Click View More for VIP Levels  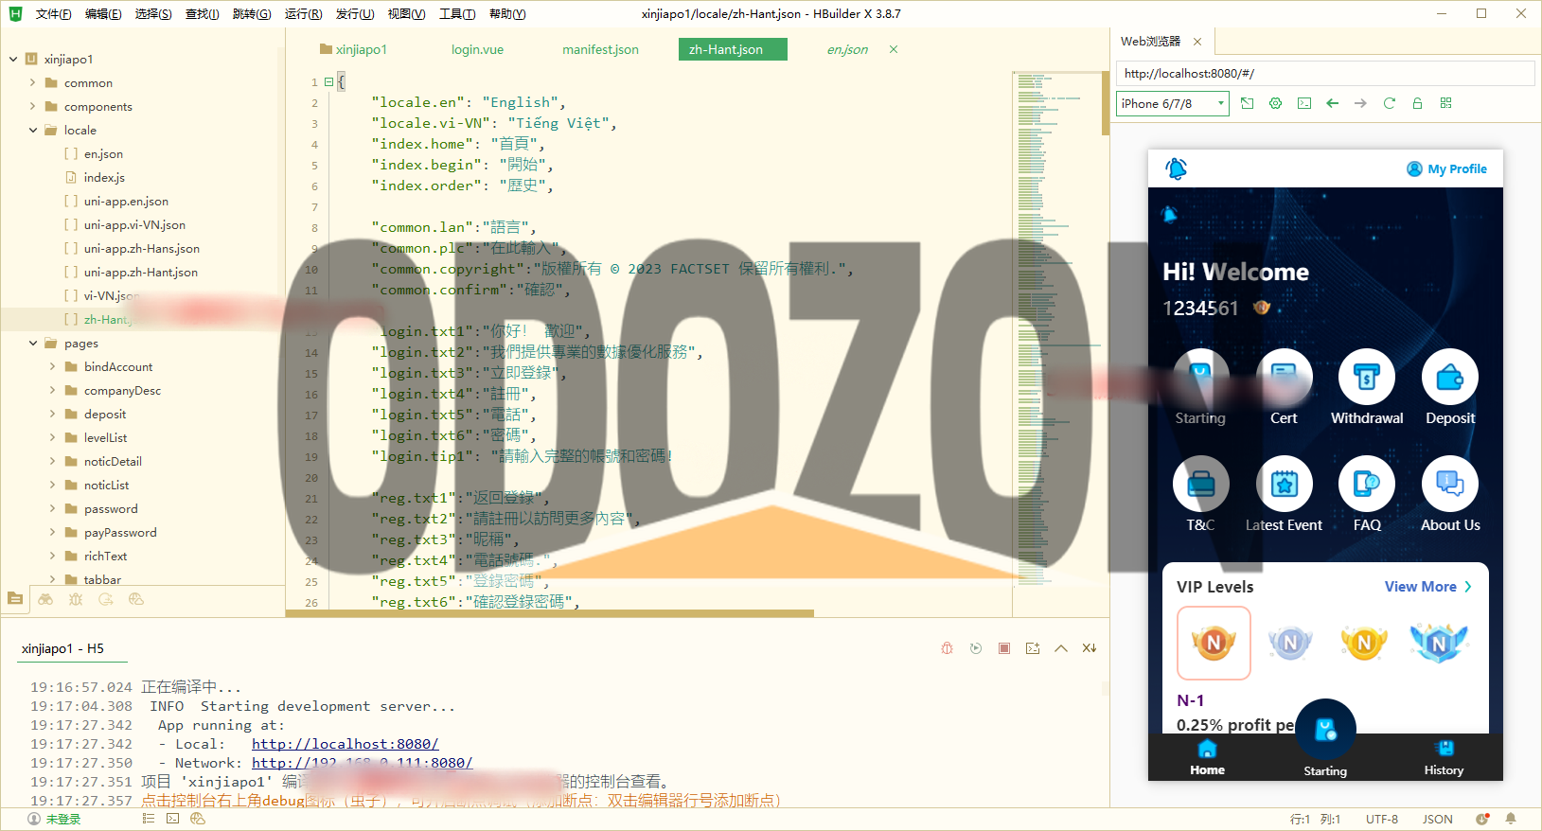pyautogui.click(x=1427, y=587)
